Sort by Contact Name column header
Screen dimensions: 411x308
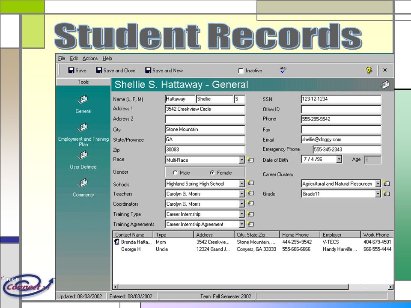(x=133, y=235)
